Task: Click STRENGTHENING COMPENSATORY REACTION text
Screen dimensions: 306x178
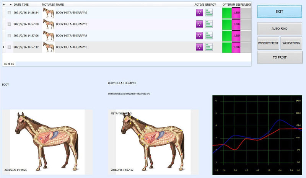Action: [129, 94]
